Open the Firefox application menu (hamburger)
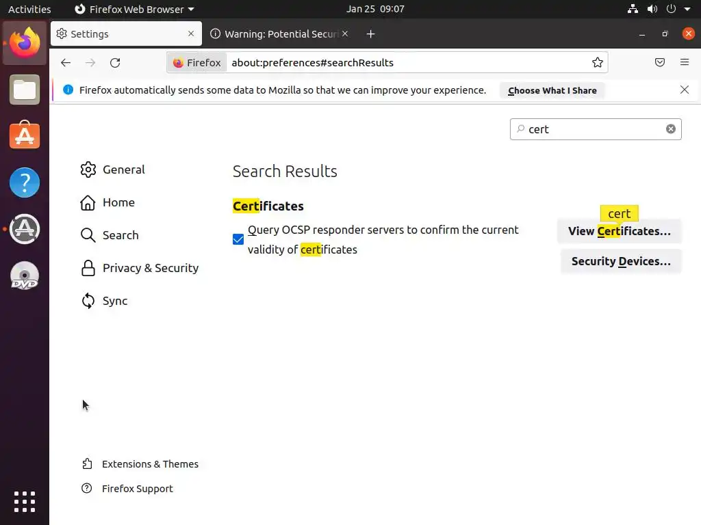This screenshot has height=525, width=701. tap(685, 63)
